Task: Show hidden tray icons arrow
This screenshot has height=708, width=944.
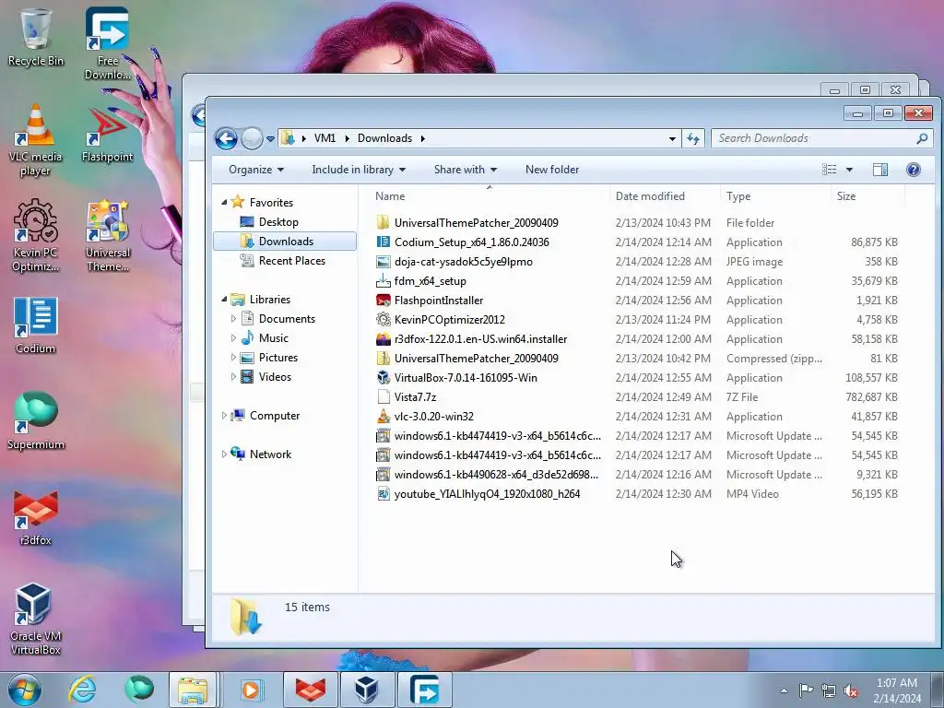Action: click(x=784, y=690)
